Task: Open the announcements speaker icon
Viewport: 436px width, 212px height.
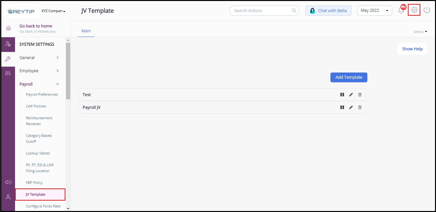Action: click(x=8, y=182)
